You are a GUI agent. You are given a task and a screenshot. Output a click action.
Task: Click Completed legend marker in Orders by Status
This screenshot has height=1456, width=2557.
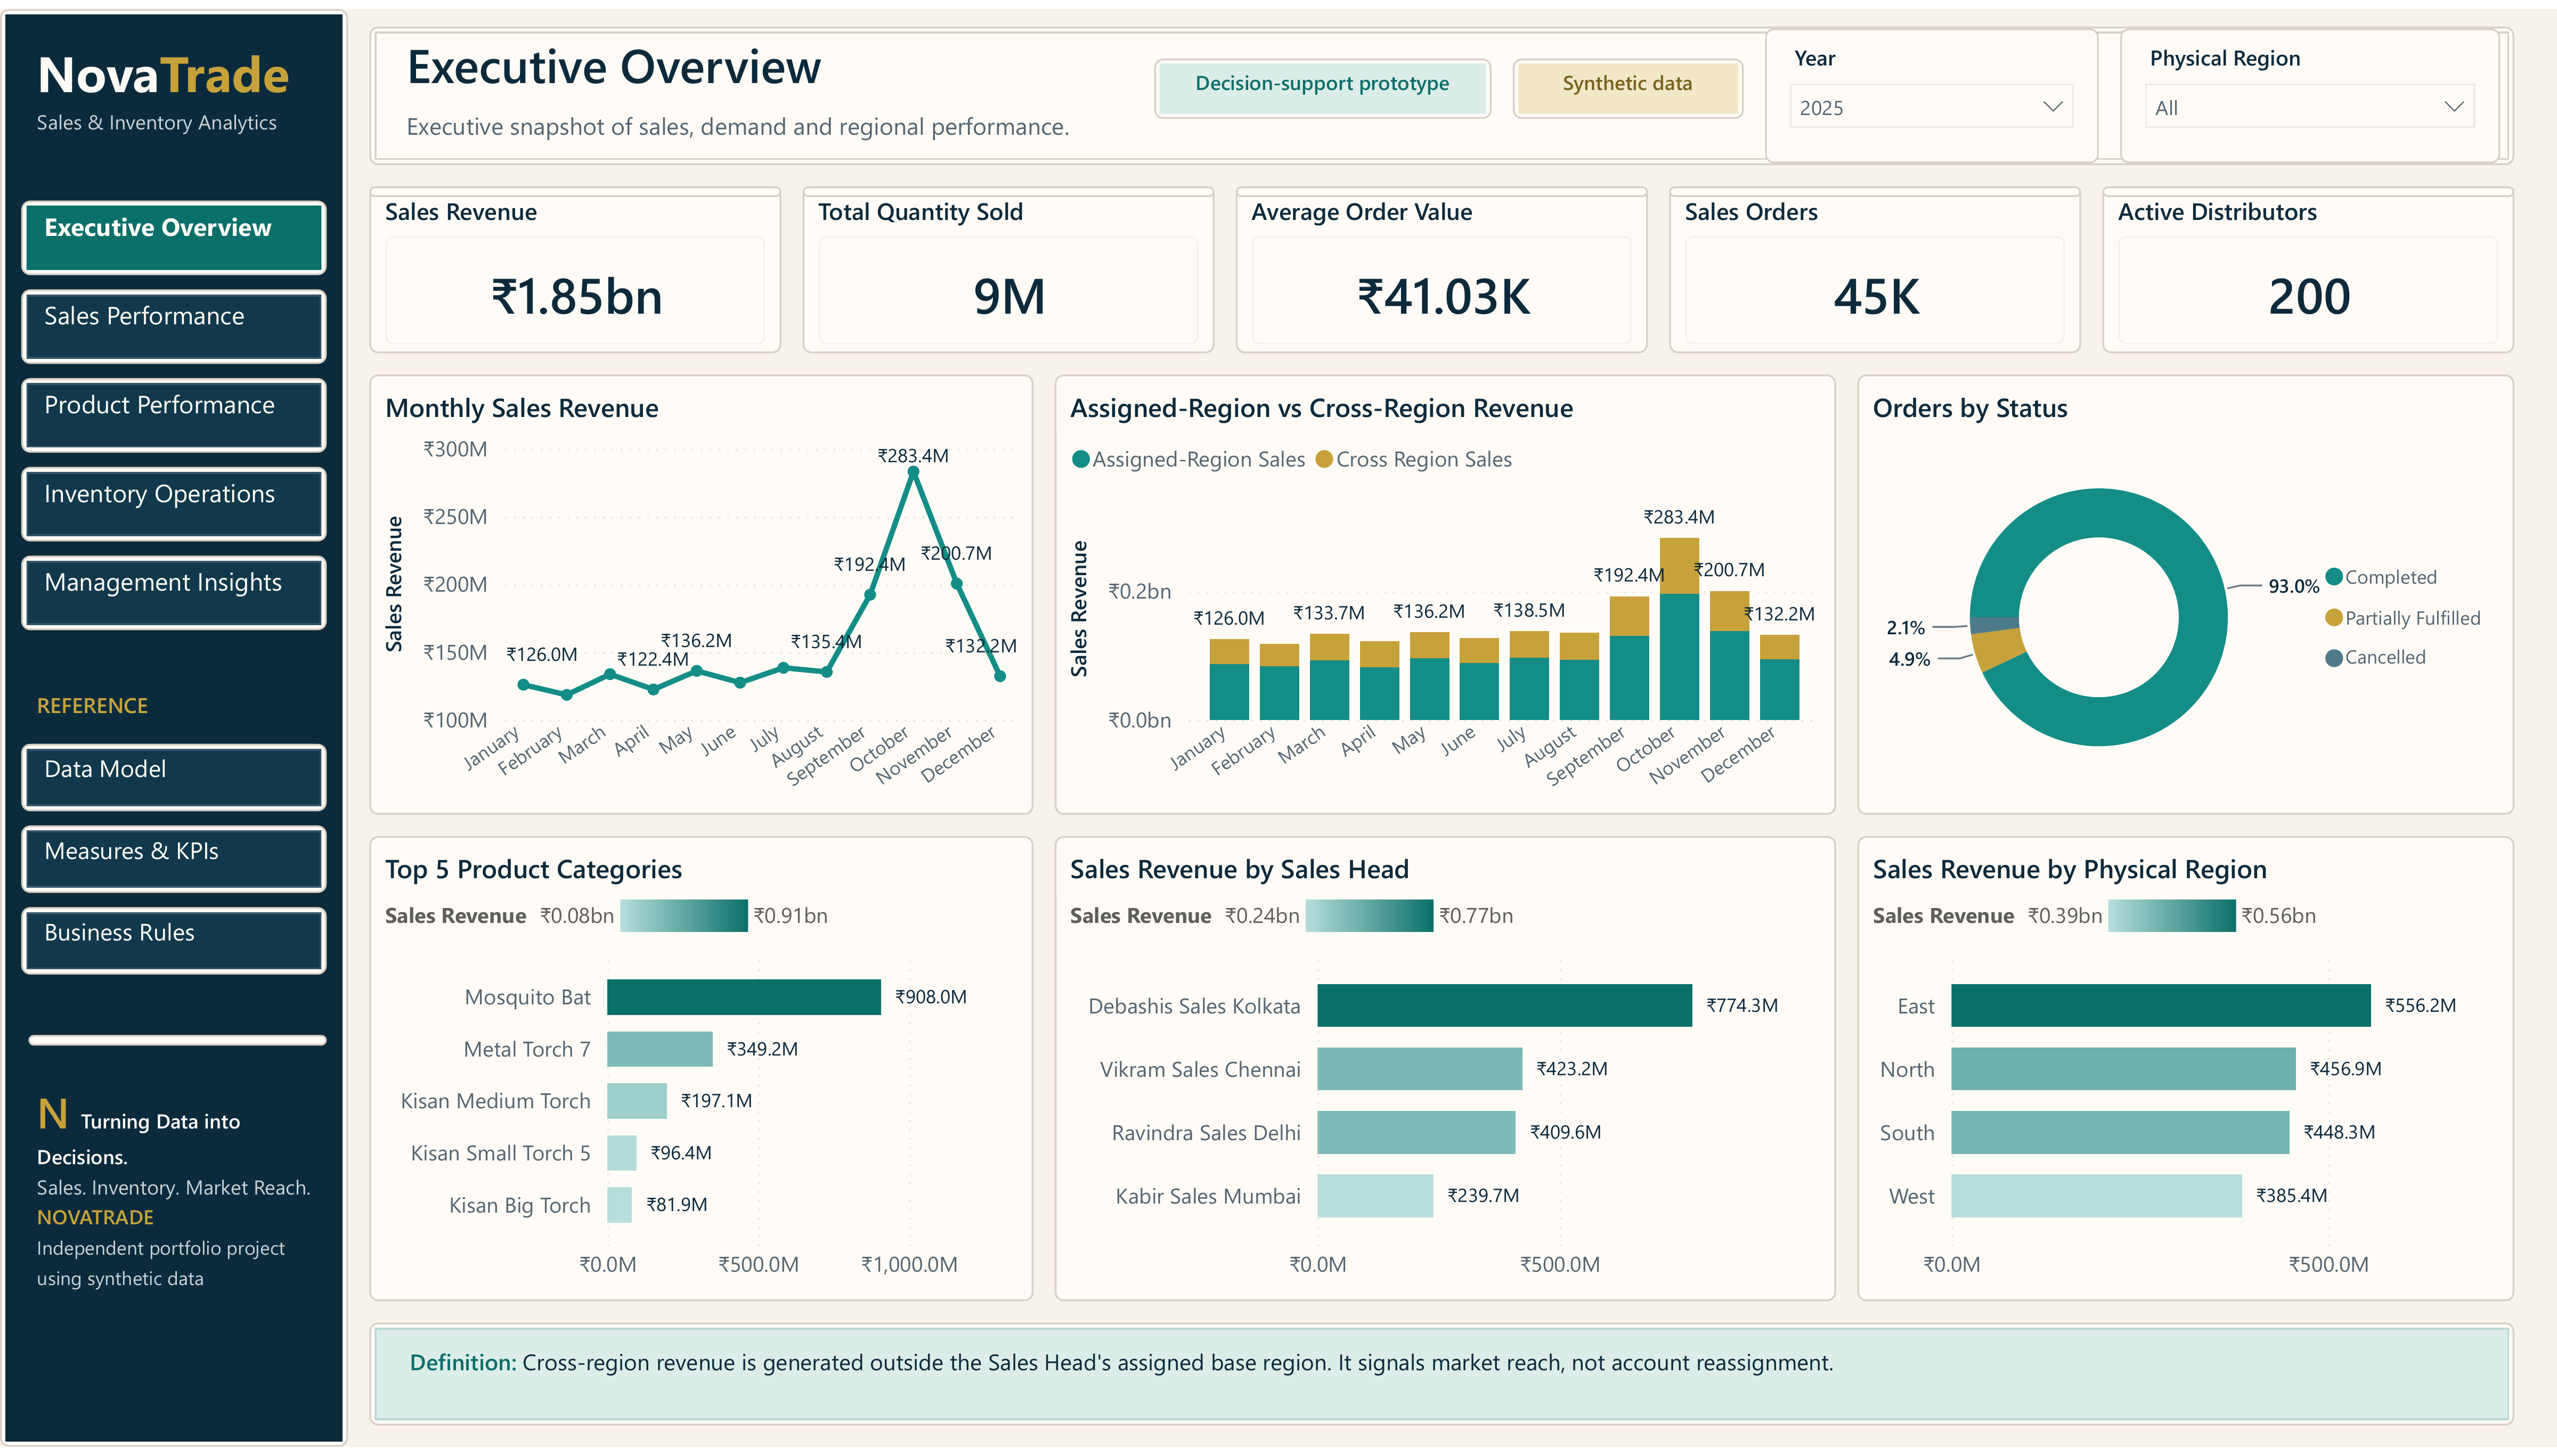coord(2334,577)
